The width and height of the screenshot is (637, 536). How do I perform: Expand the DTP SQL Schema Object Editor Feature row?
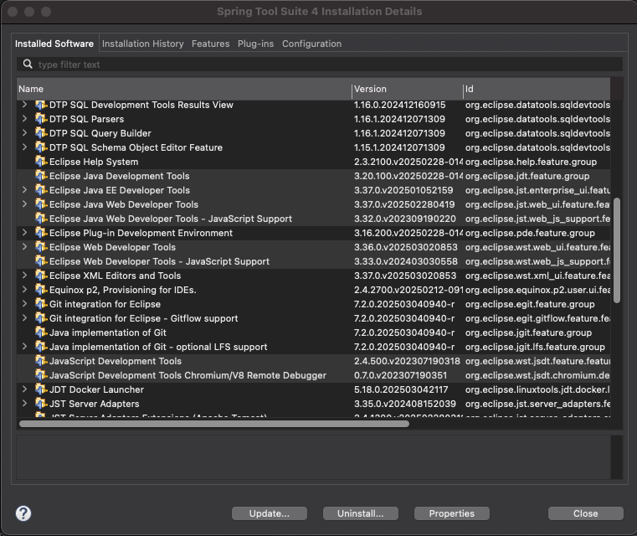[x=25, y=147]
